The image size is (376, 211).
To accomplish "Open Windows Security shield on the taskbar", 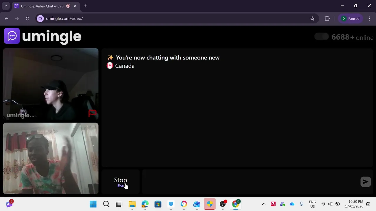I will coord(210,204).
